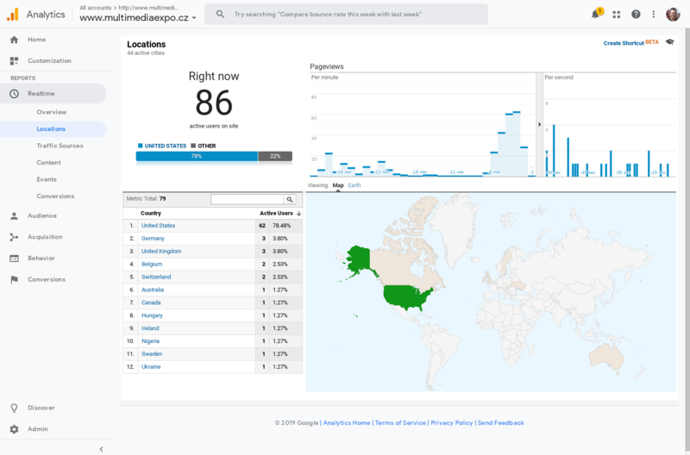Open the Overview realtime report
The width and height of the screenshot is (690, 455).
tap(52, 112)
